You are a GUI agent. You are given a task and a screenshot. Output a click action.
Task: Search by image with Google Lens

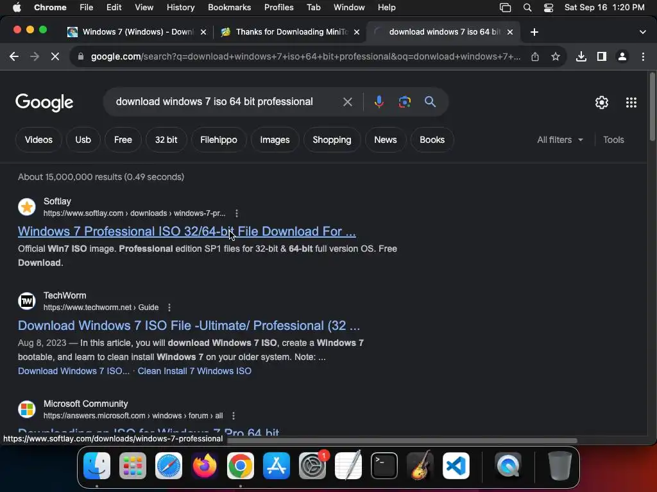(x=404, y=102)
